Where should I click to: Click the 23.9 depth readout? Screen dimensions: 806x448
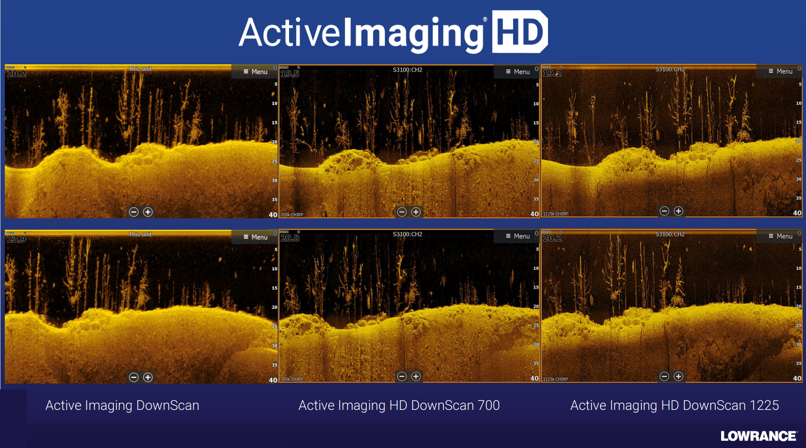(16, 239)
